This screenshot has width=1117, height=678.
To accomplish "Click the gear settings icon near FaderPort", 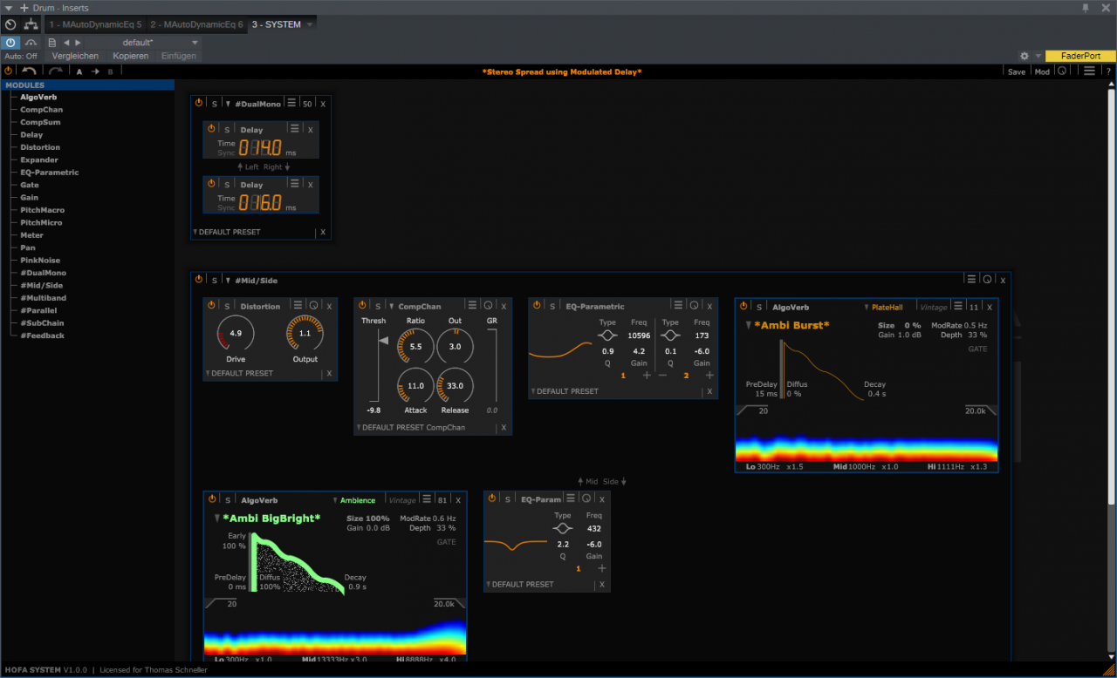I will (x=1024, y=56).
